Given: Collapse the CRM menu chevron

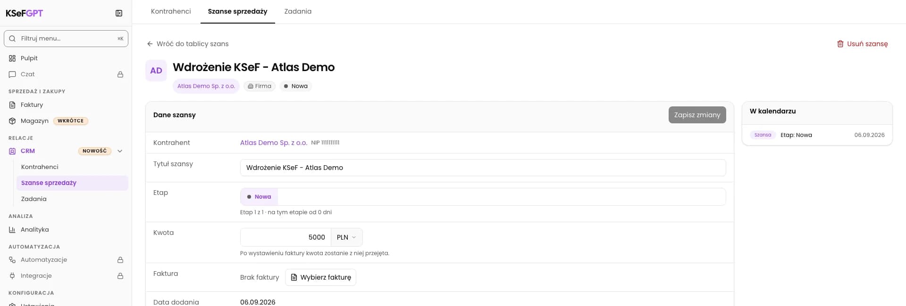Looking at the screenshot, I should coord(120,151).
